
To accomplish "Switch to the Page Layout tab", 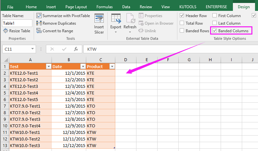I will (x=76, y=7).
